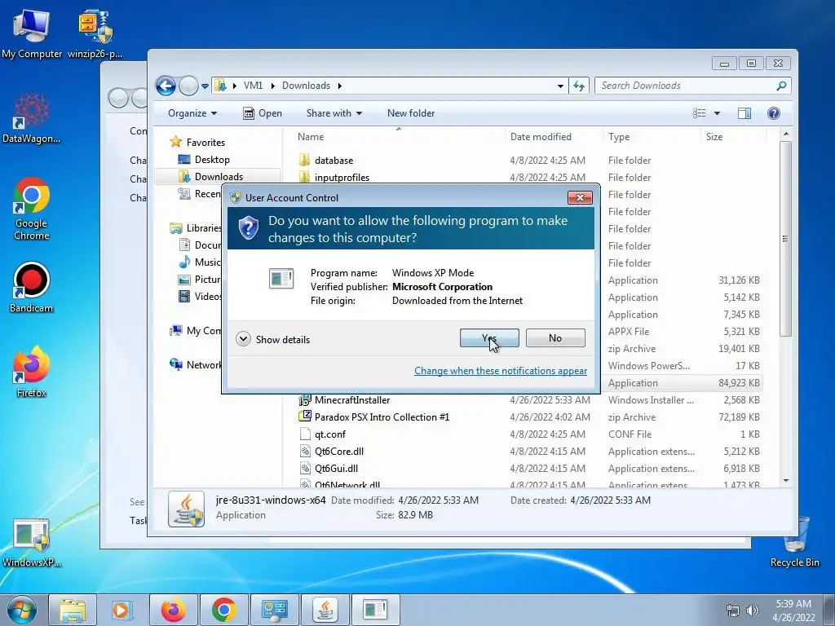Sort by the Date modified column
This screenshot has width=835, height=626.
[x=554, y=137]
